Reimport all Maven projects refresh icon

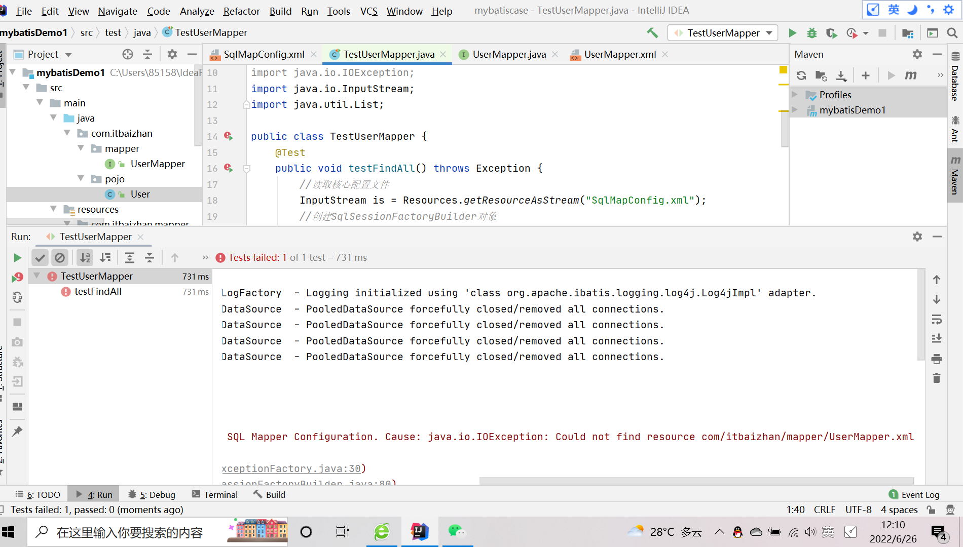click(801, 75)
